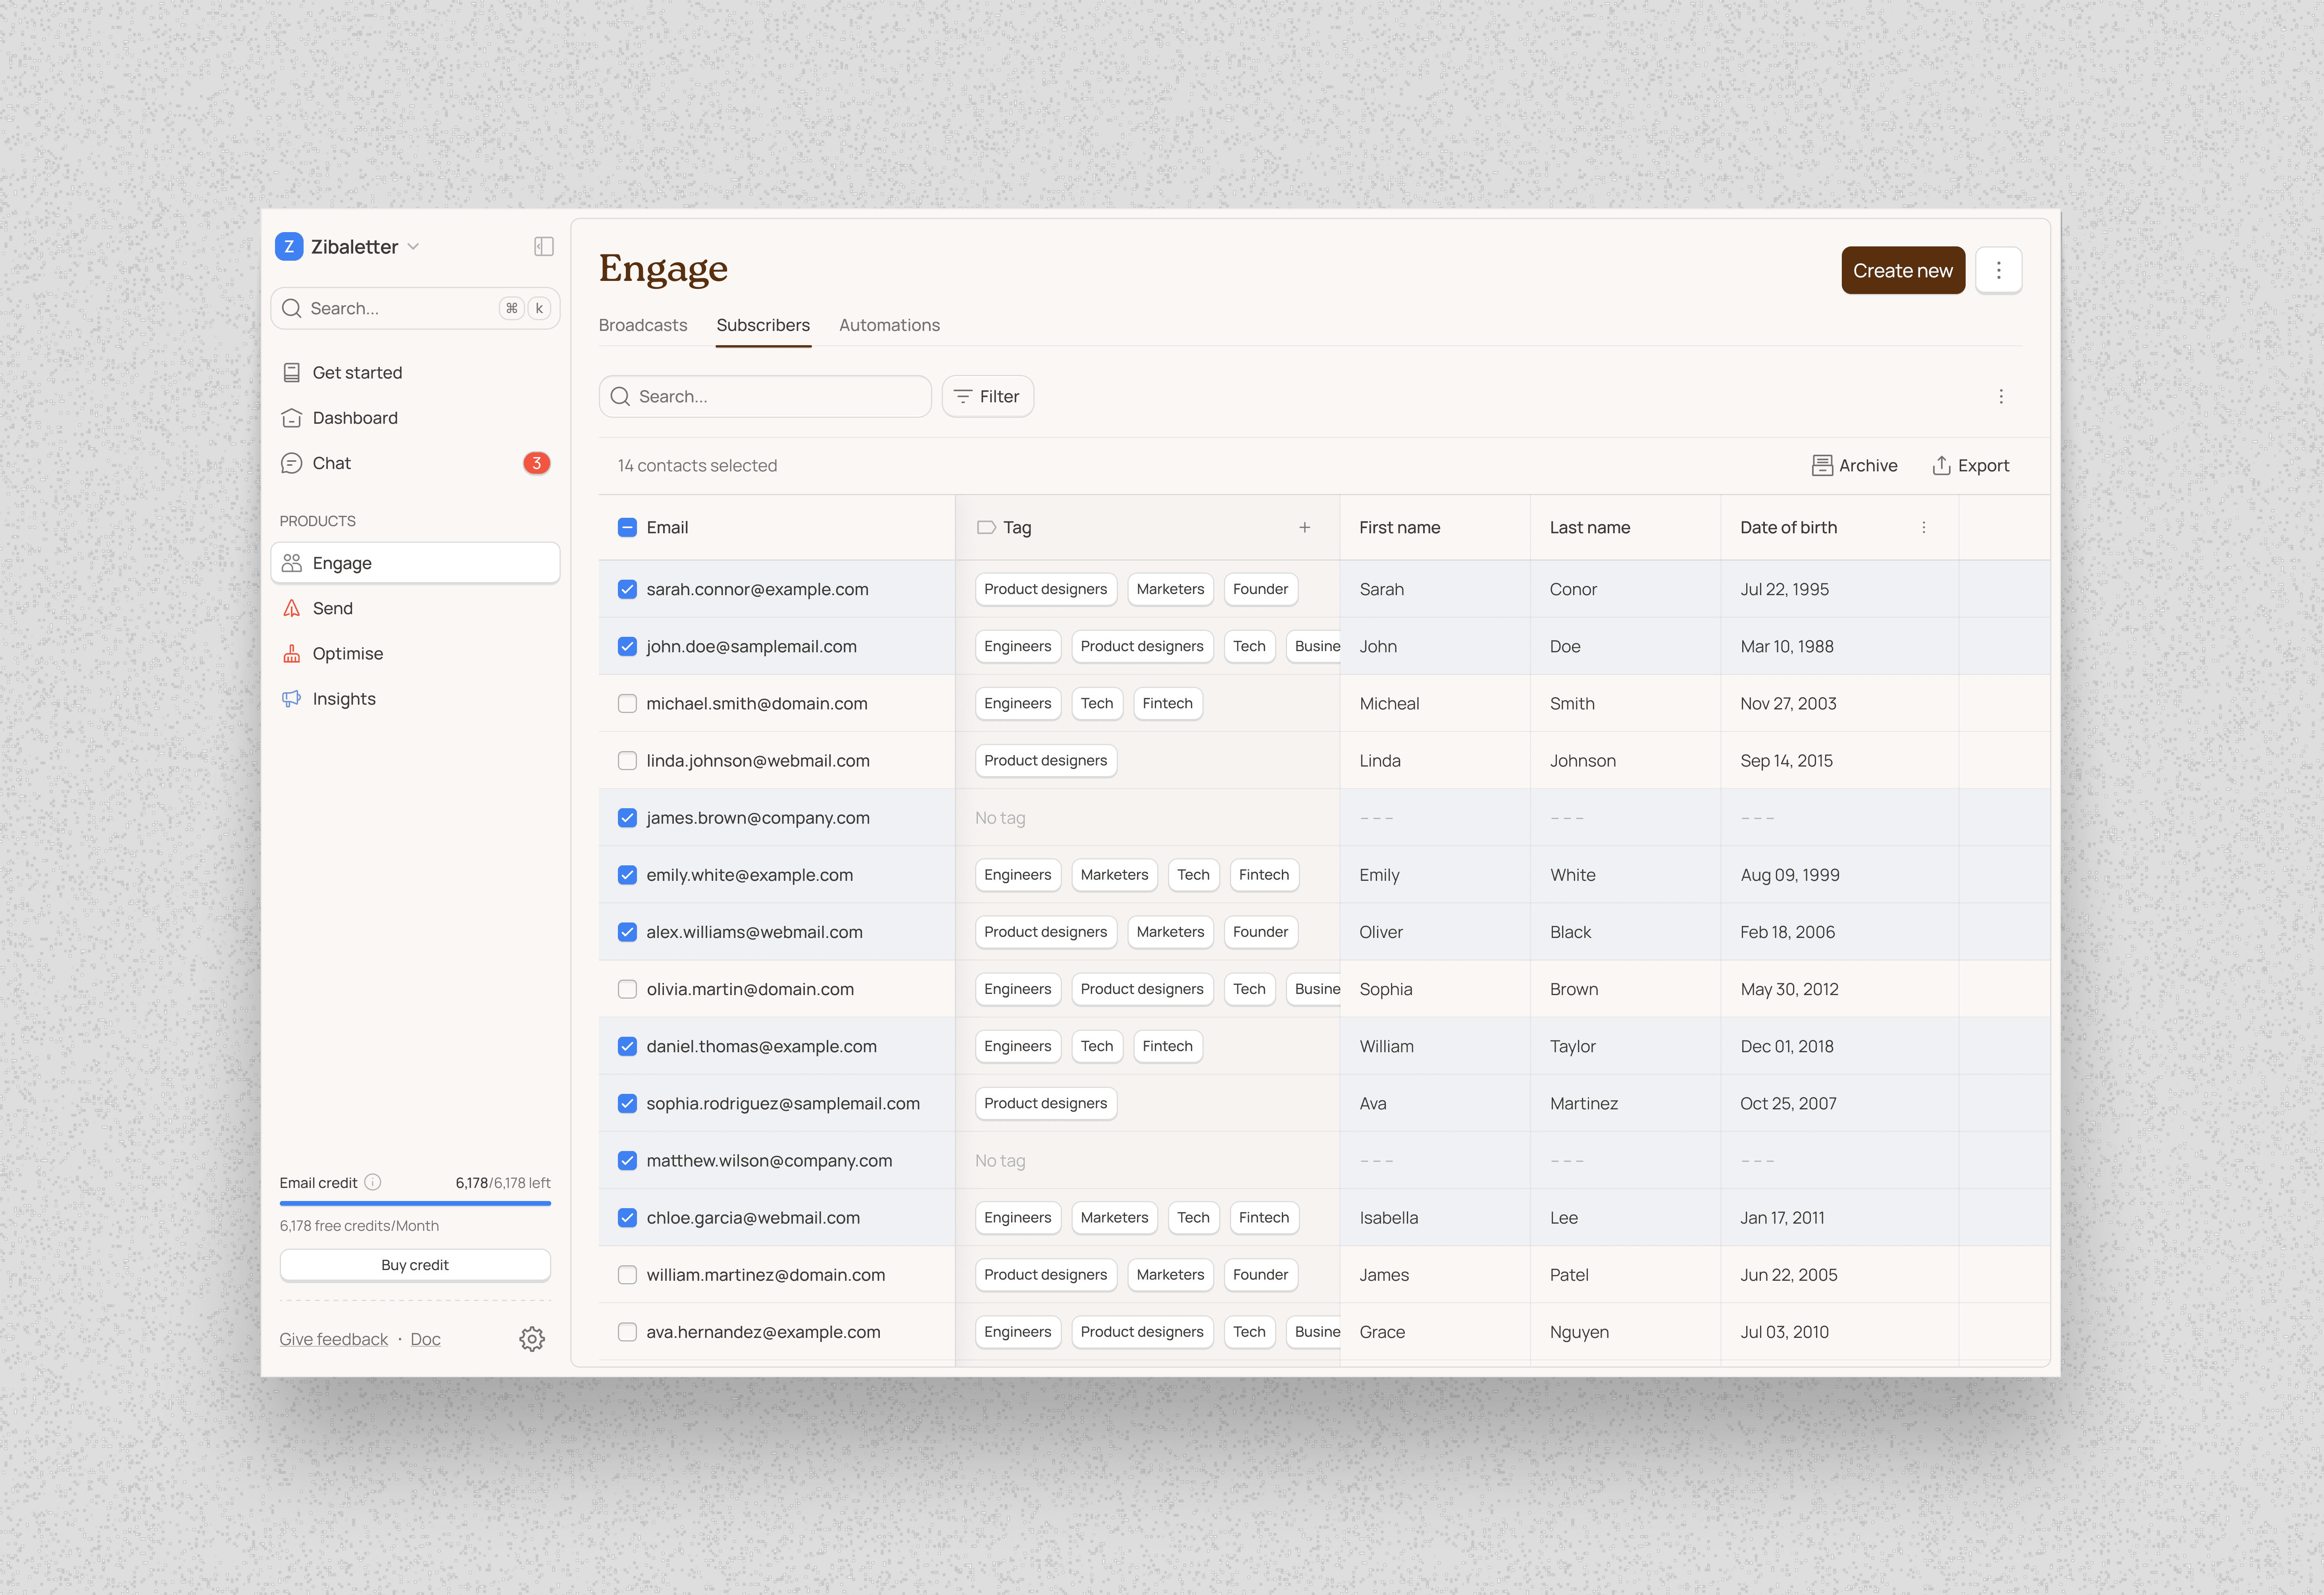Open the Optimise product
This screenshot has height=1595, width=2324.
point(347,654)
